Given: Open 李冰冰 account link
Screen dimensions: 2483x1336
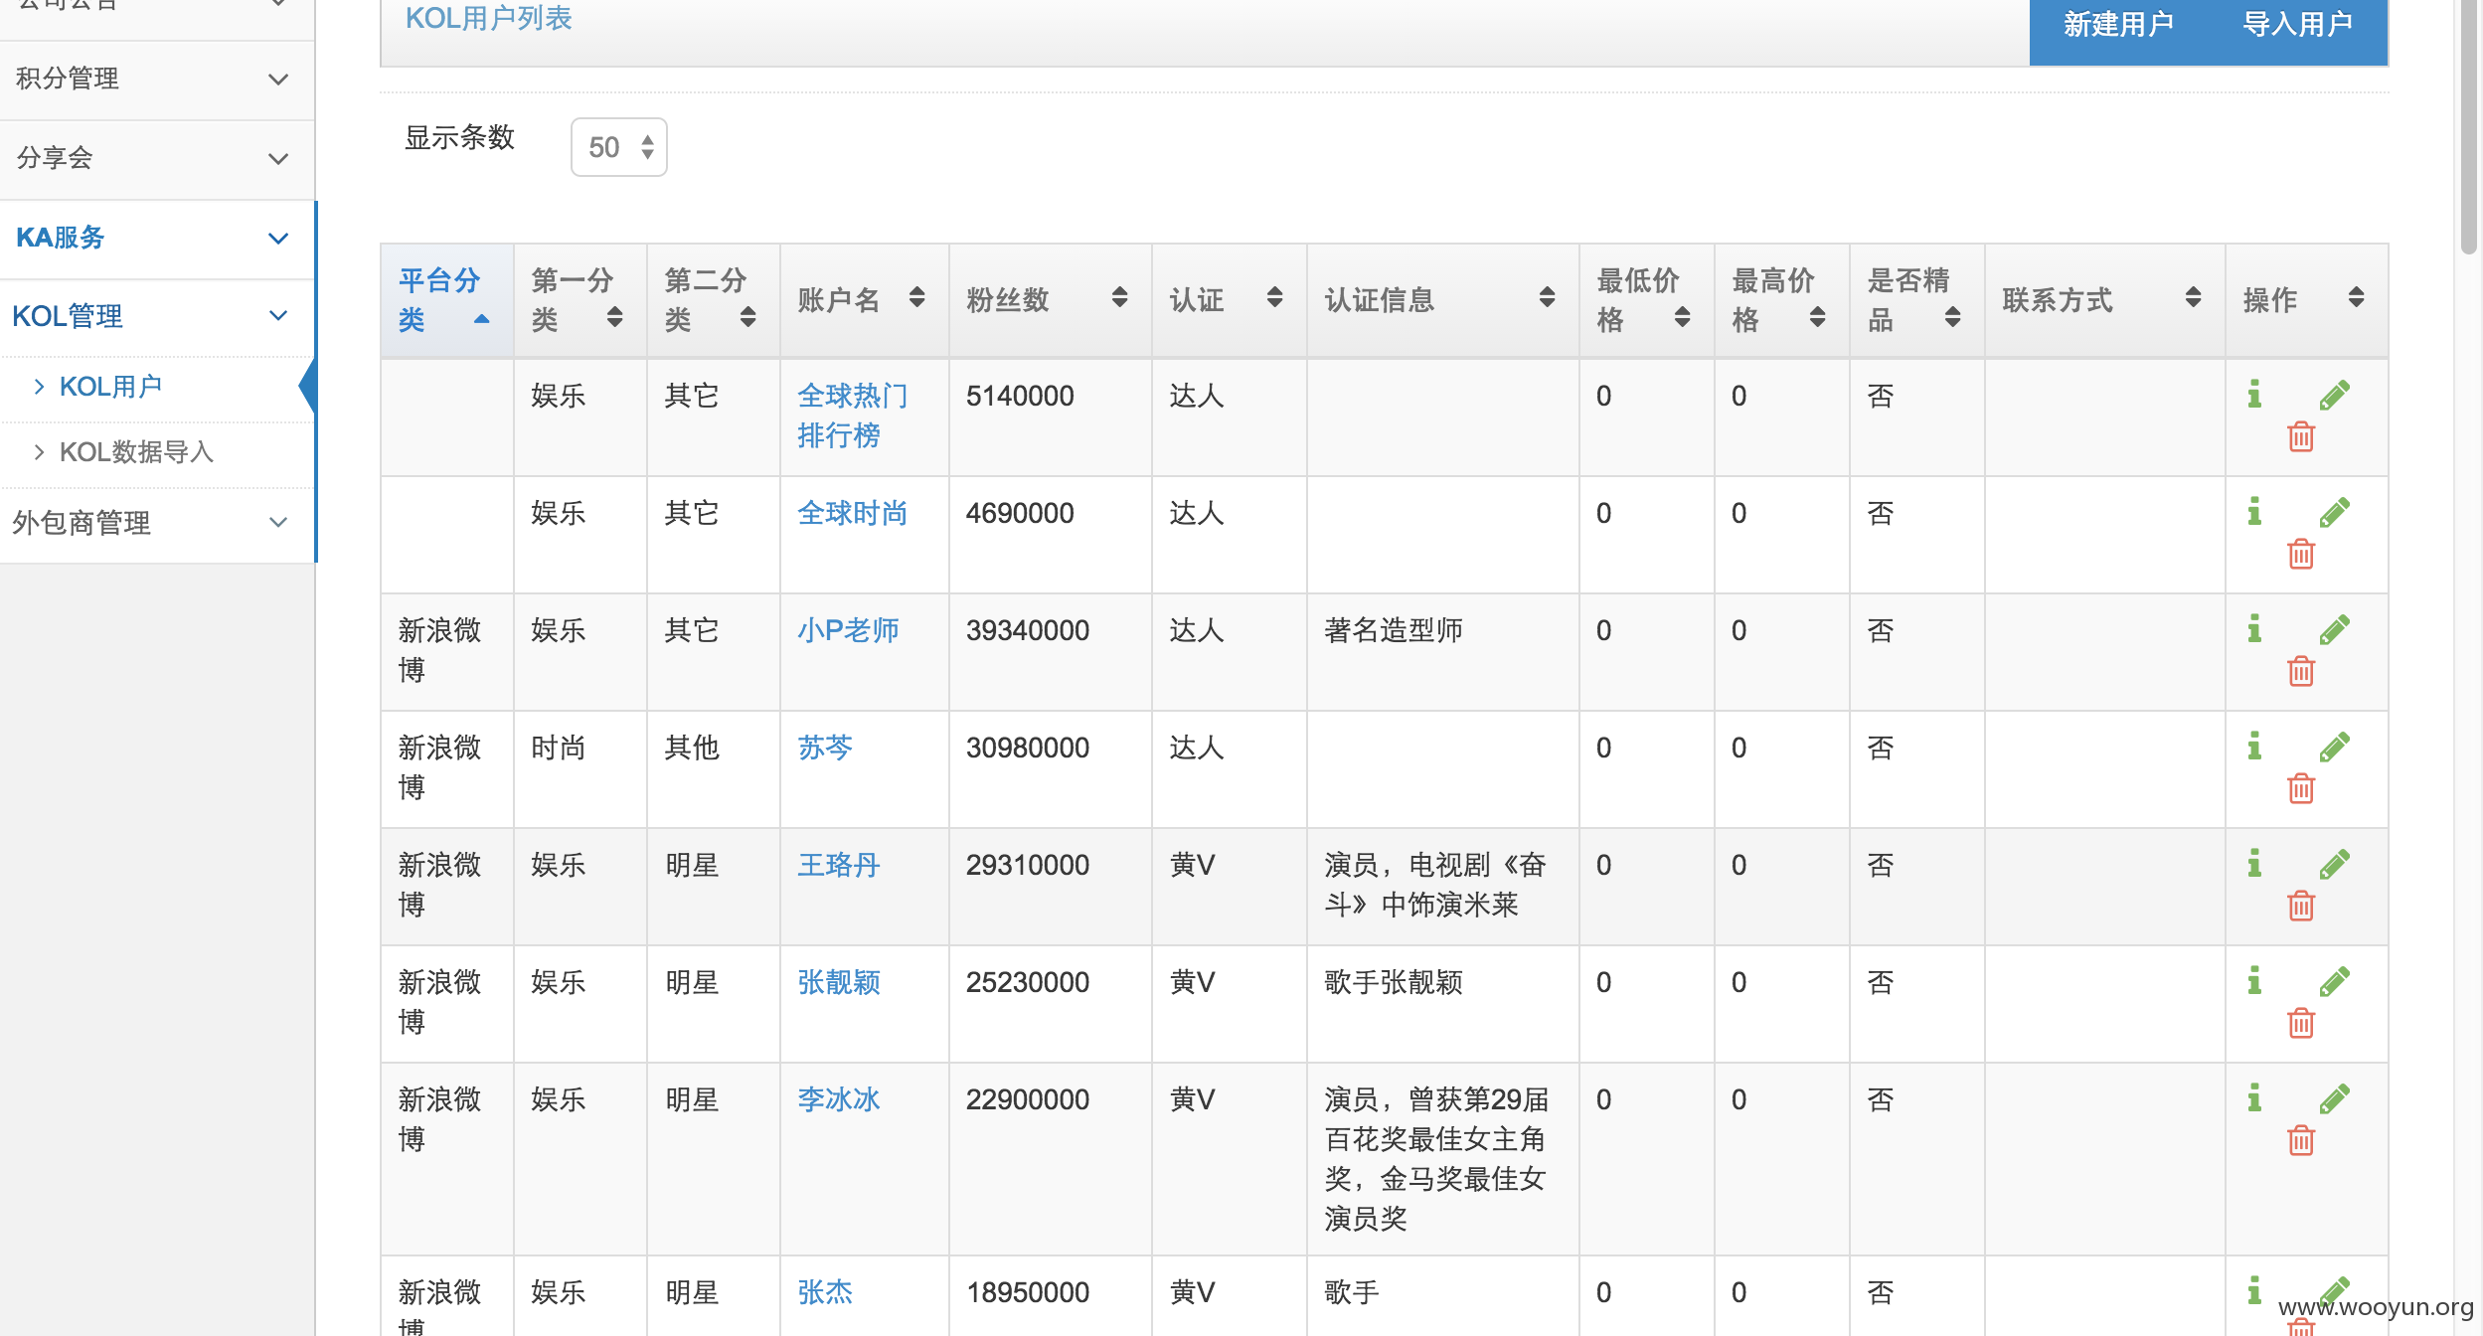Looking at the screenshot, I should pyautogui.click(x=839, y=1099).
